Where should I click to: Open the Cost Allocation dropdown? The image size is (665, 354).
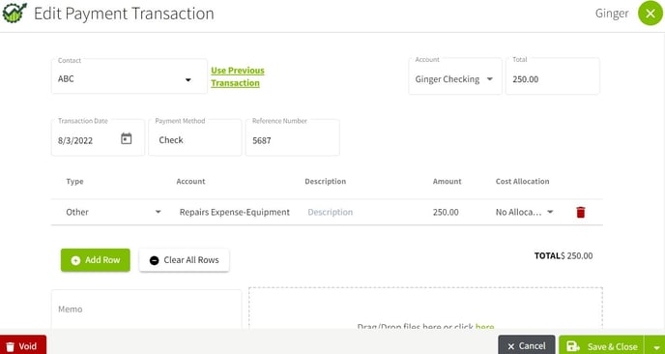click(525, 212)
